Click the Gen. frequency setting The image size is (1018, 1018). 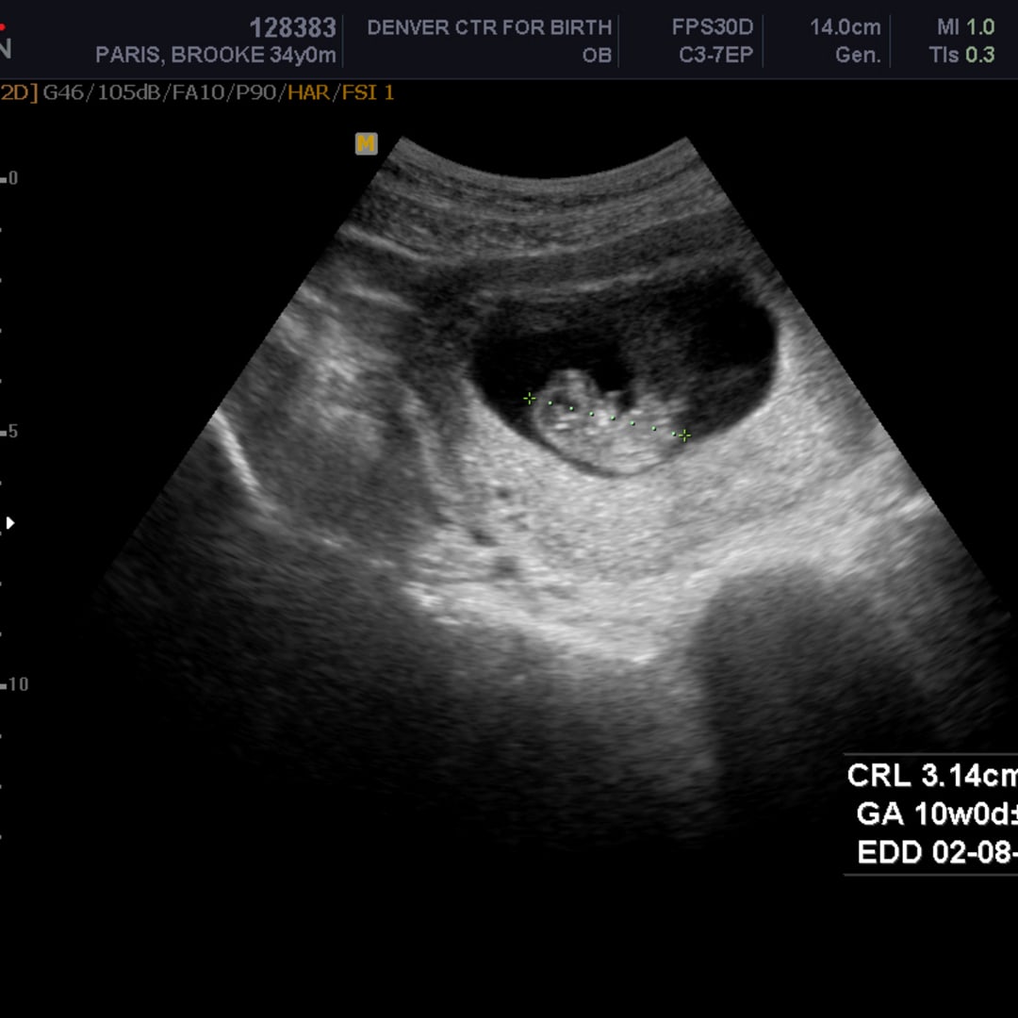pyautogui.click(x=859, y=56)
